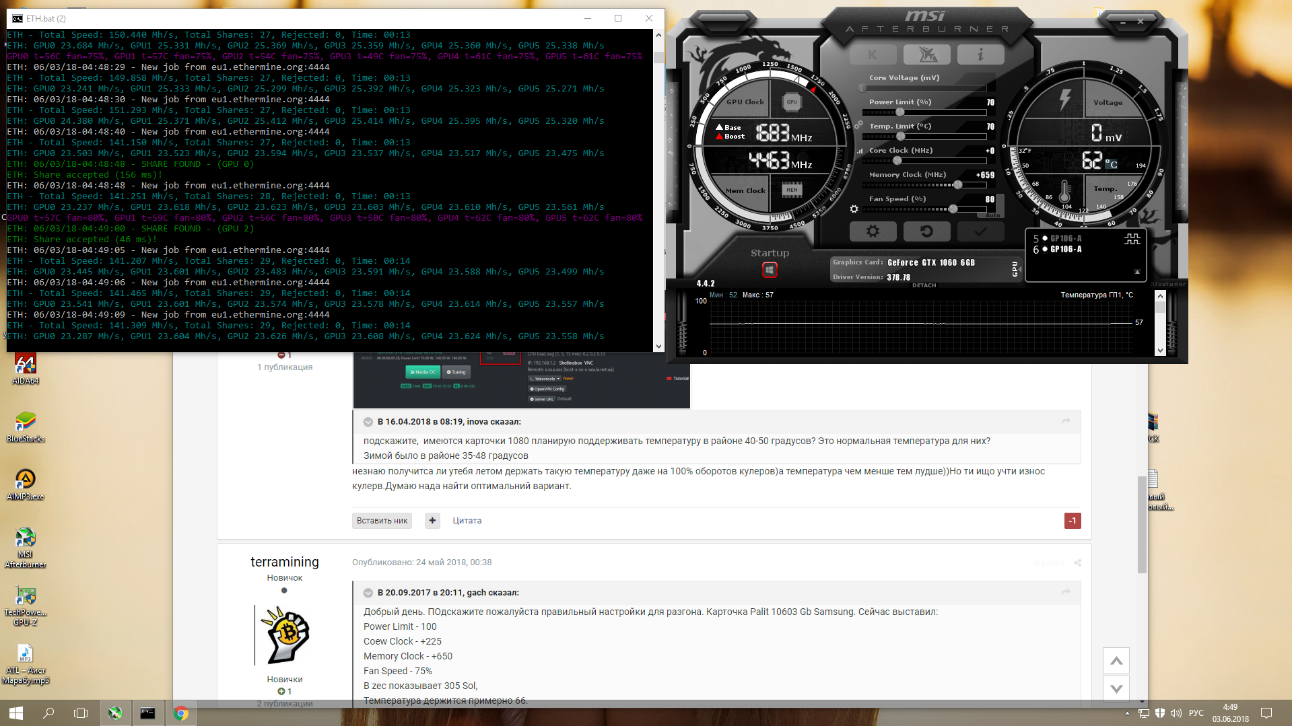
Task: Open ETH.bat console system menu icon
Action: [x=18, y=18]
